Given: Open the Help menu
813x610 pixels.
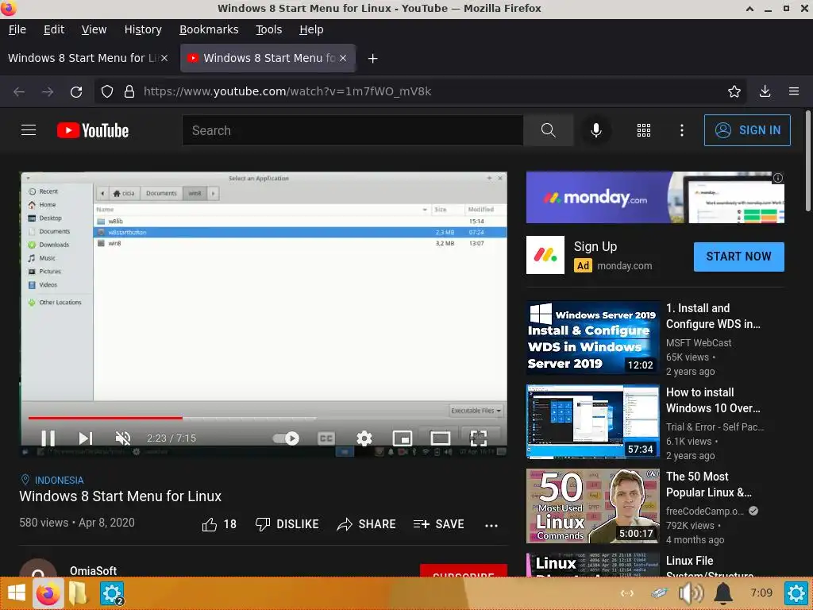Looking at the screenshot, I should tap(311, 29).
